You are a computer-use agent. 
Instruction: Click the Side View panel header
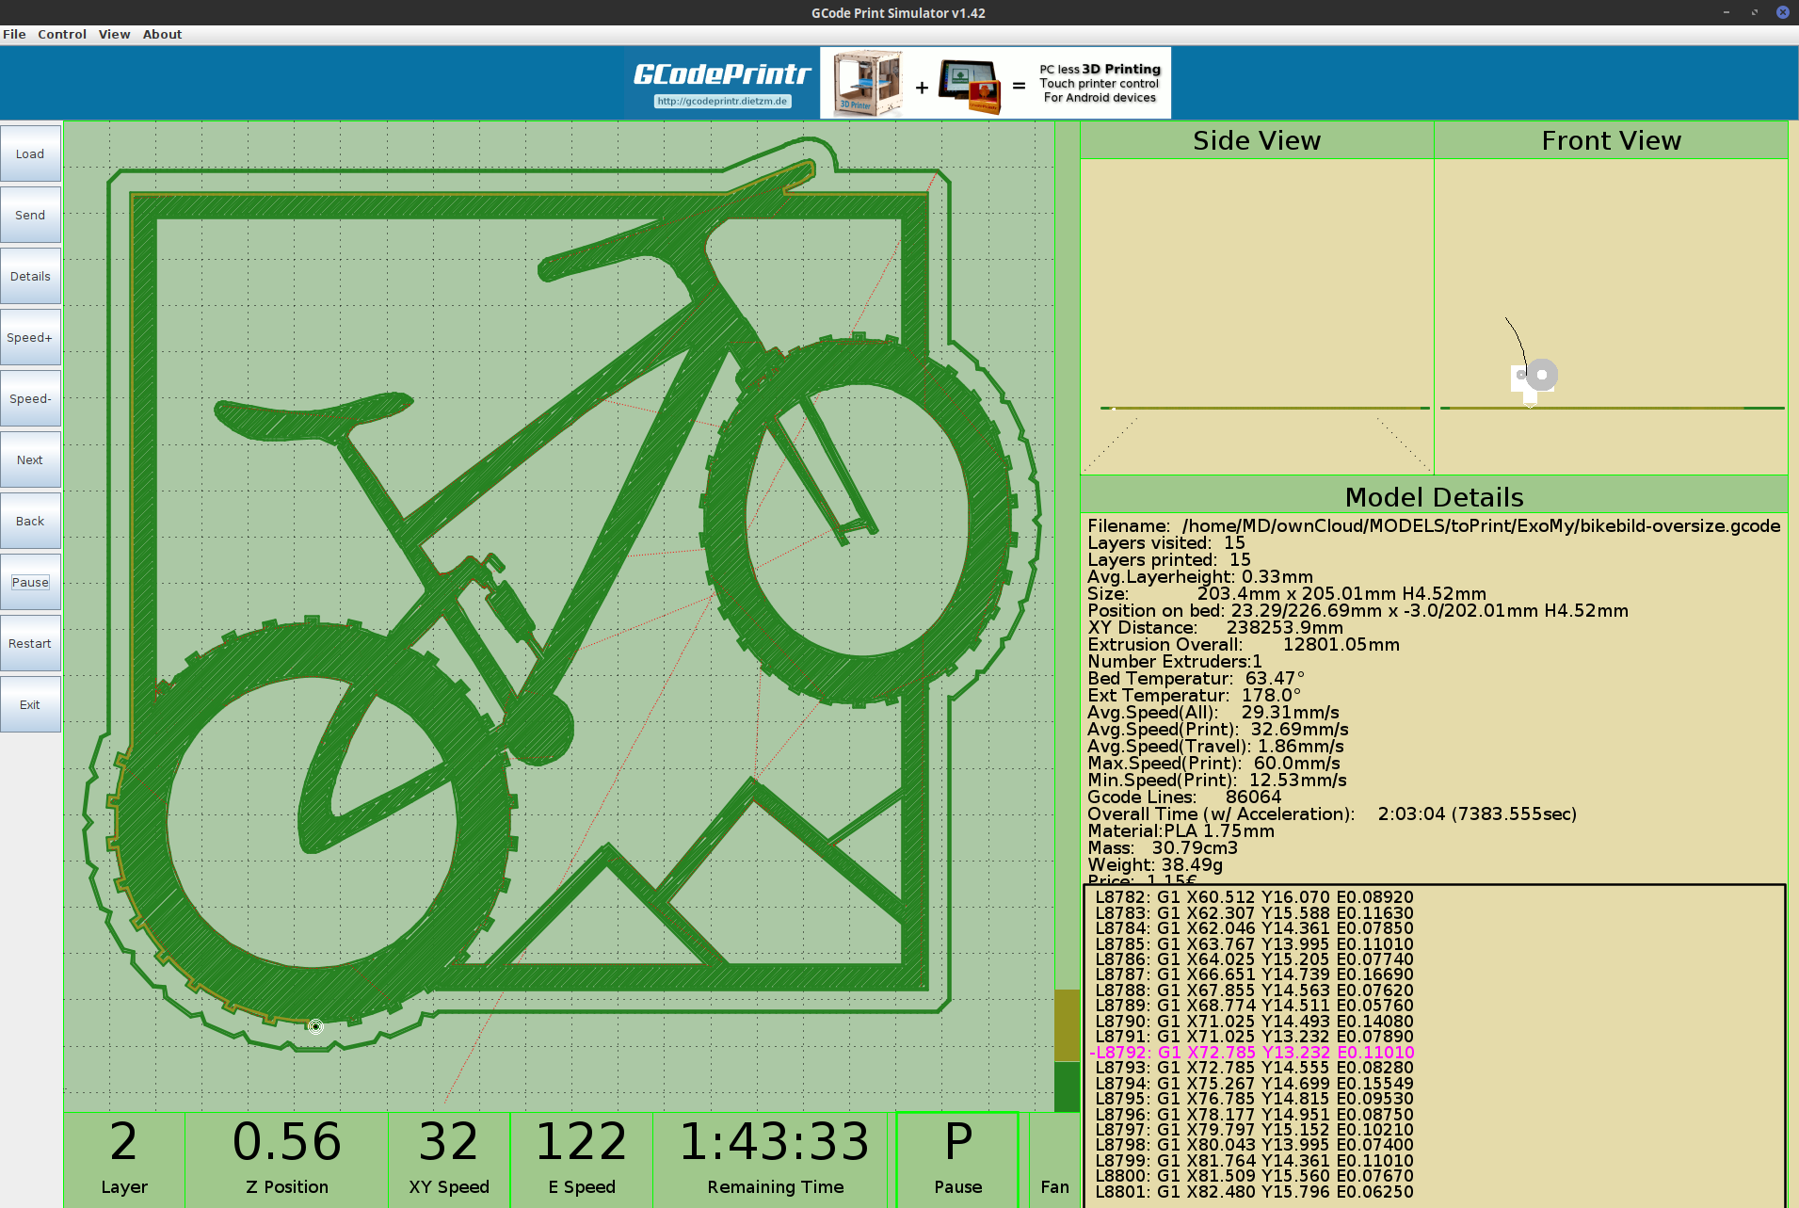1256,140
